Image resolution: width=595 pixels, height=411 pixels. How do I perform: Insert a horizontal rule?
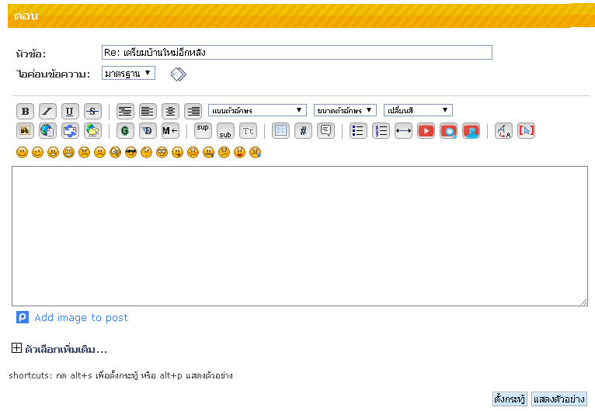pos(403,131)
